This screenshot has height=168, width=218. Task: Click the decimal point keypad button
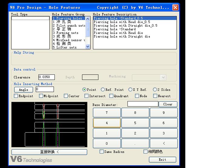click(x=135, y=143)
